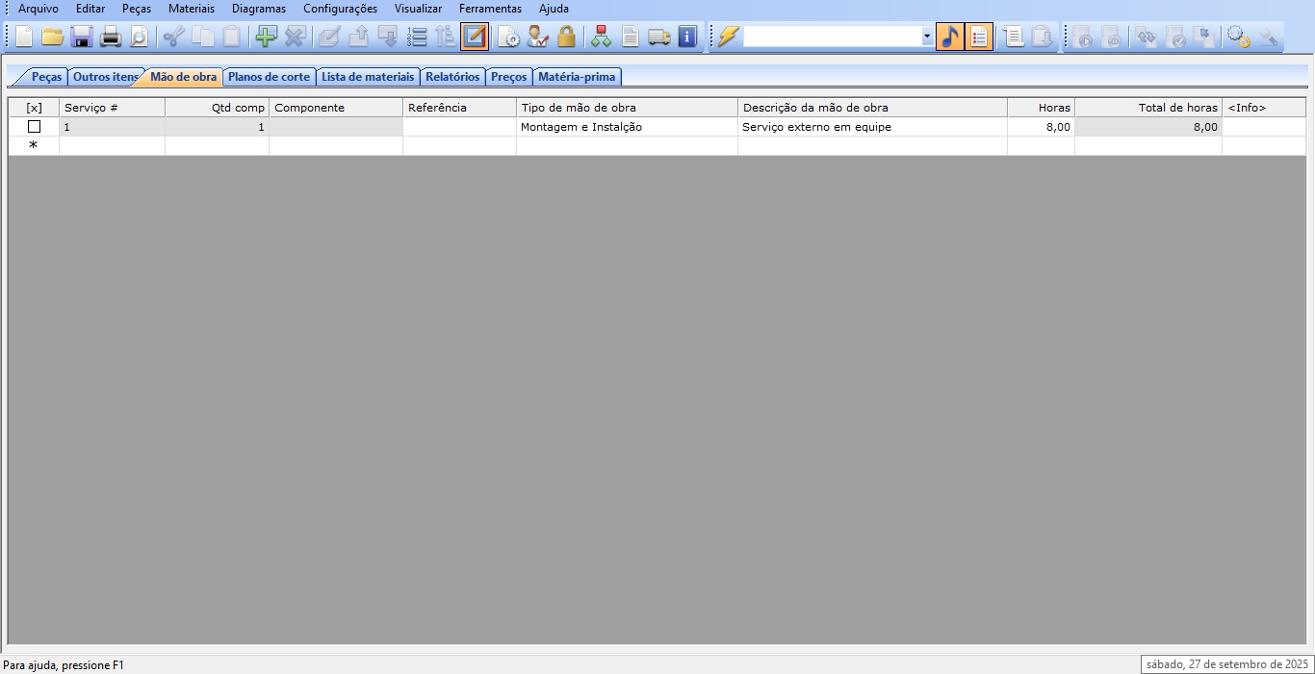The width and height of the screenshot is (1315, 674).
Task: Open the Ferramentas menu
Action: 490,9
